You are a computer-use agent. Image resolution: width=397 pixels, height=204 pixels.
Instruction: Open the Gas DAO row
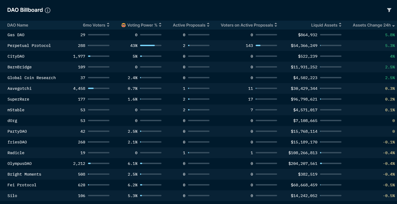point(198,35)
